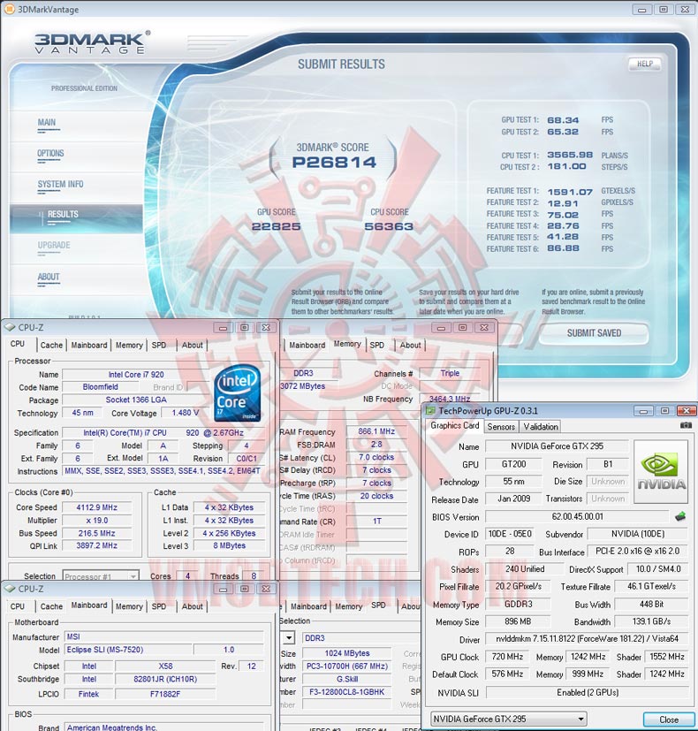The height and width of the screenshot is (731, 698).
Task: Open OPTIONS in 3DMark Vantage sidebar
Action: tap(50, 154)
